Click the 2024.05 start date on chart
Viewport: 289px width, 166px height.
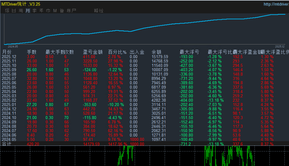[x=13, y=46]
